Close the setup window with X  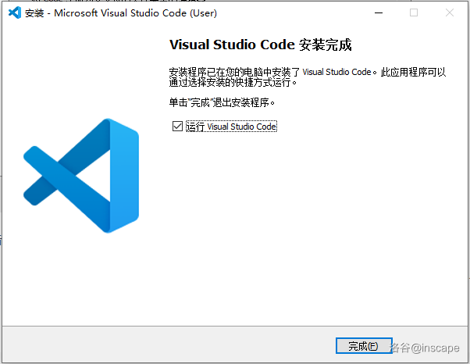click(450, 12)
